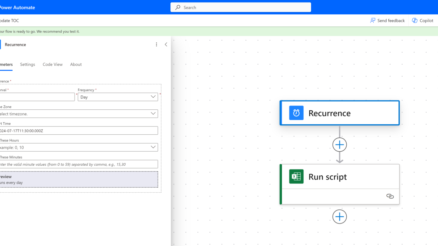This screenshot has height=246, width=438.
Task: Switch to the Settings tab
Action: coord(27,65)
